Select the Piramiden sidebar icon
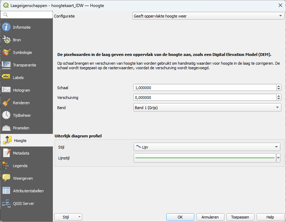 (x=6, y=128)
